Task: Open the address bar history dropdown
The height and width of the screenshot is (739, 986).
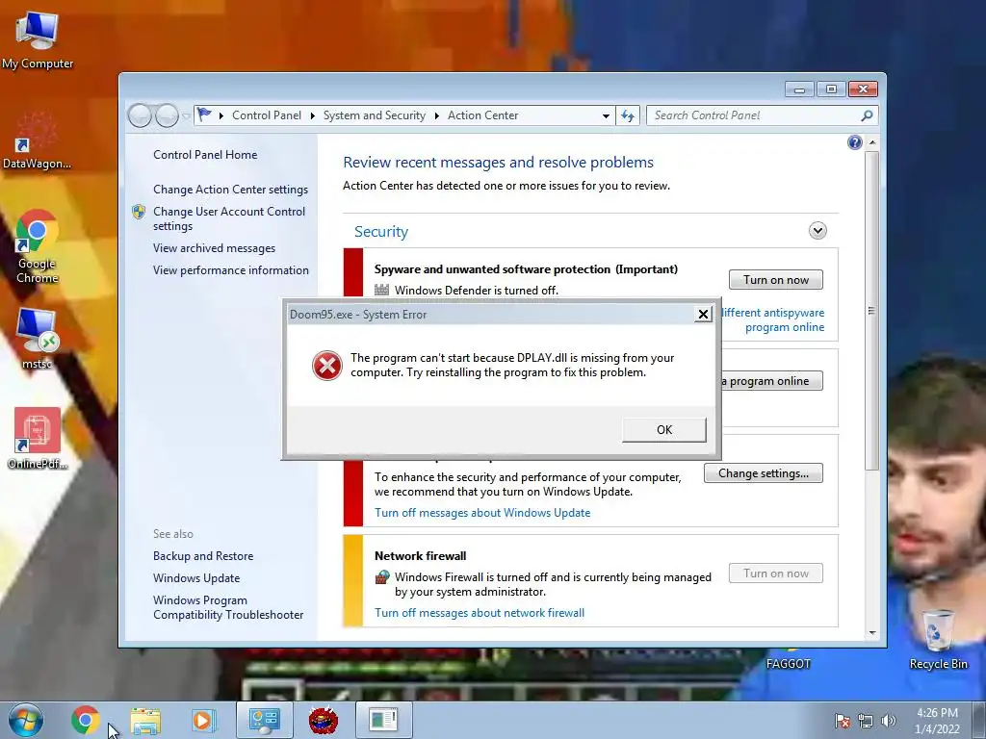Action: tap(606, 116)
